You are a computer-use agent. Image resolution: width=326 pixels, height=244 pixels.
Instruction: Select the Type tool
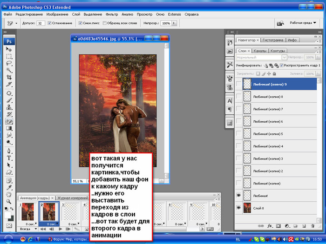9,158
